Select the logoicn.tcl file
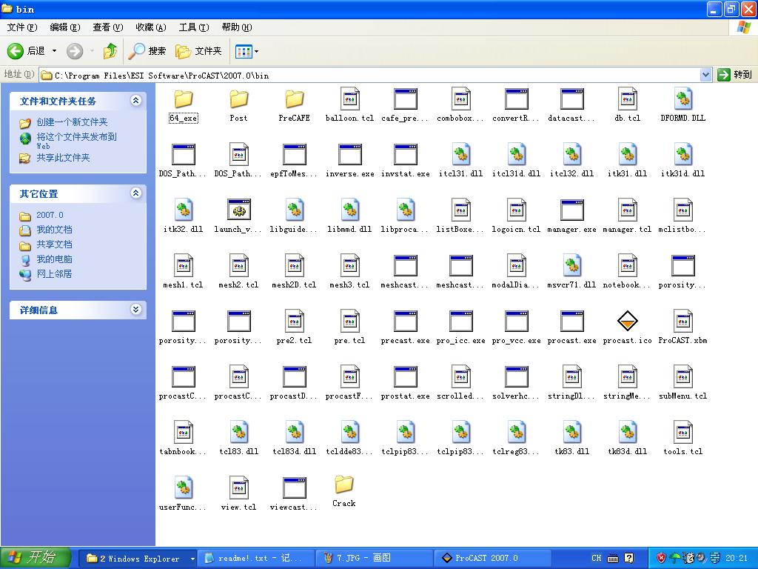758x569 pixels. pyautogui.click(x=516, y=217)
